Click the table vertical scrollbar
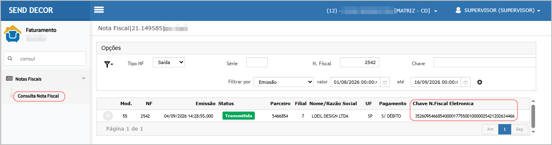552x145 pixels. click(x=533, y=116)
